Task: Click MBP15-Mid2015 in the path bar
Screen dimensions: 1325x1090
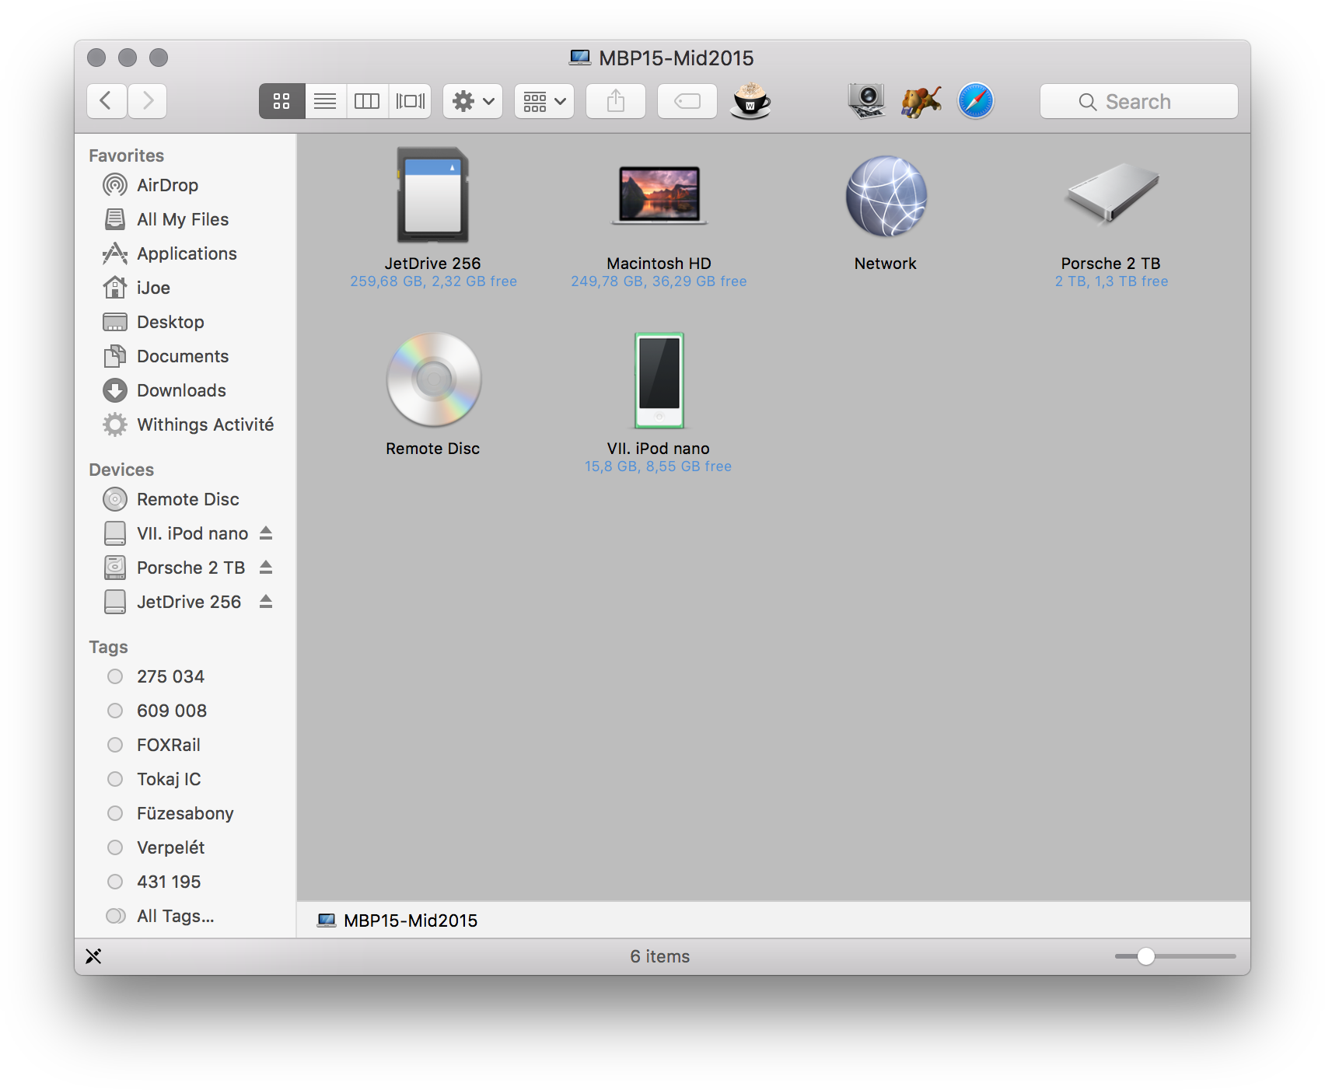Action: pos(397,921)
